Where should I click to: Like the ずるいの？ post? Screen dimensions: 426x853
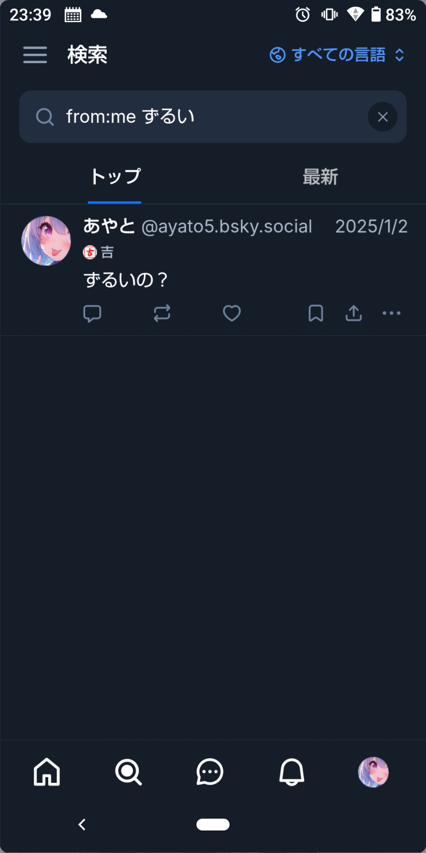coord(232,313)
